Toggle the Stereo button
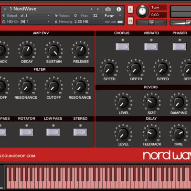The width and height of the screenshot is (191, 191). pyautogui.click(x=80, y=132)
